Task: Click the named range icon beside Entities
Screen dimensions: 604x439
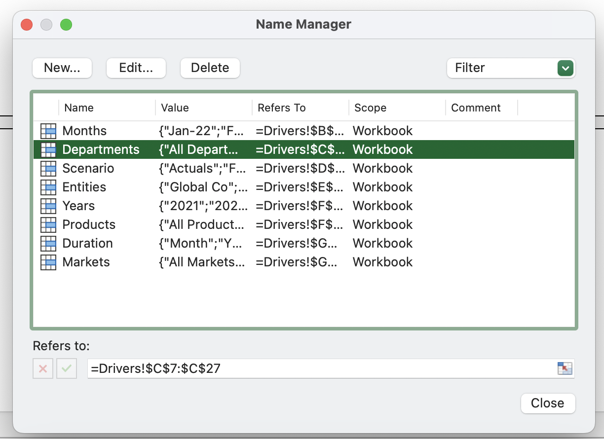Action: pos(48,187)
